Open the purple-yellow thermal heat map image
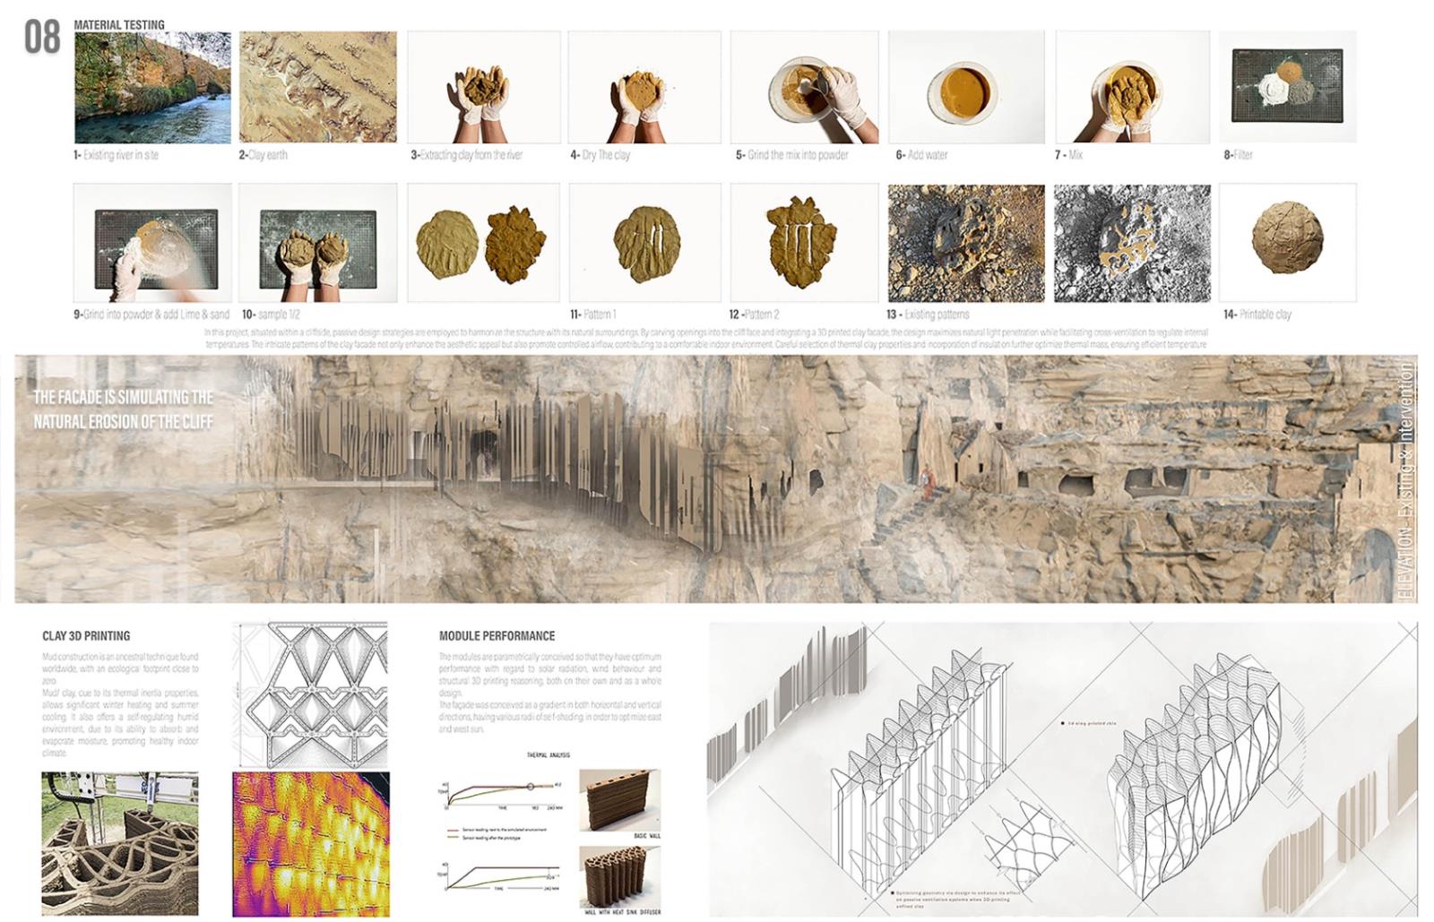 [x=310, y=843]
